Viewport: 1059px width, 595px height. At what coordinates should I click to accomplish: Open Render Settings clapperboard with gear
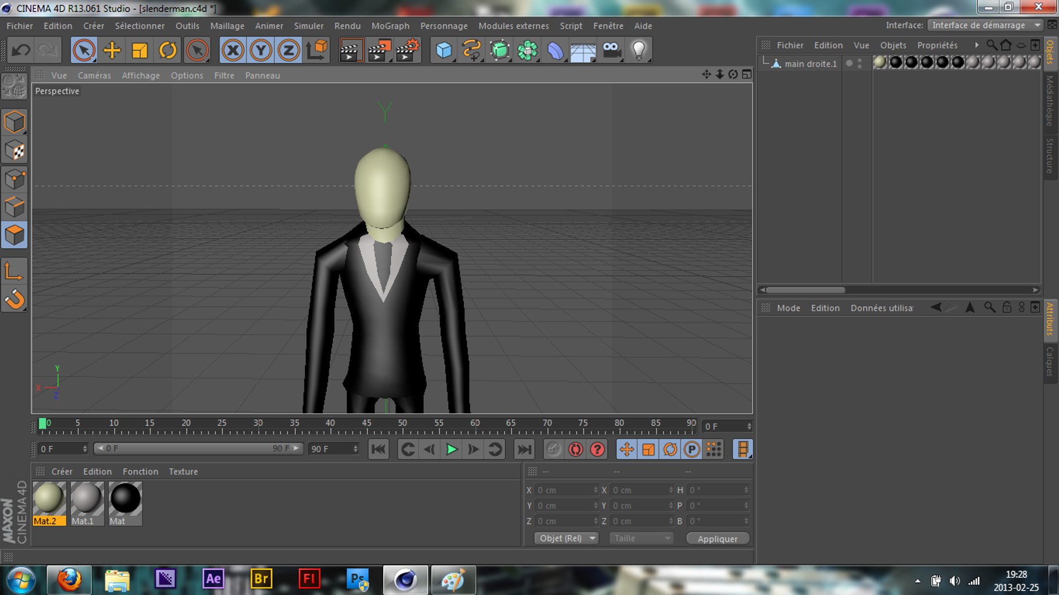pos(408,51)
